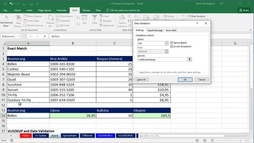
Task: Toggle the Ignore blank checkbox
Action: (x=171, y=43)
